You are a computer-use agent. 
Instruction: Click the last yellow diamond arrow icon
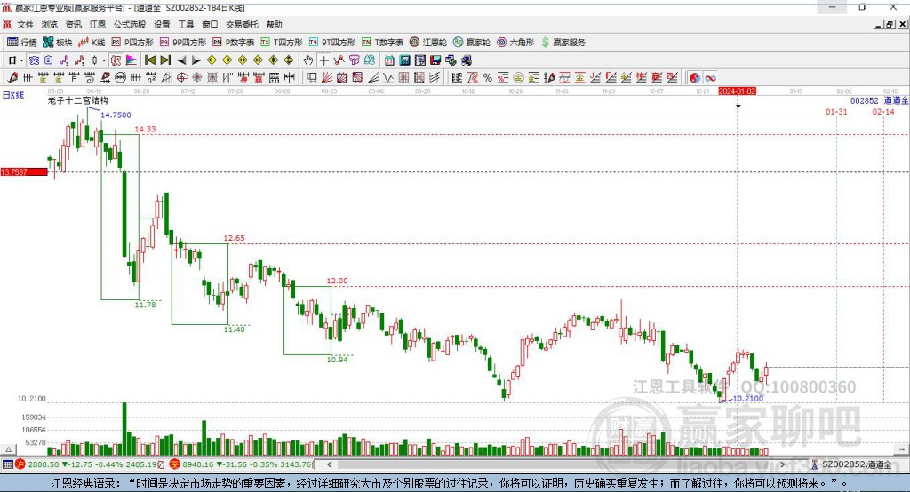289,60
